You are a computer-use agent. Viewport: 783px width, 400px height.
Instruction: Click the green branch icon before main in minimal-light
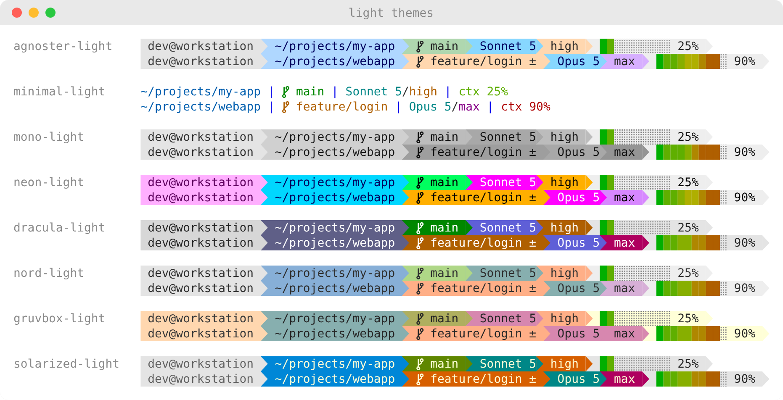[286, 92]
